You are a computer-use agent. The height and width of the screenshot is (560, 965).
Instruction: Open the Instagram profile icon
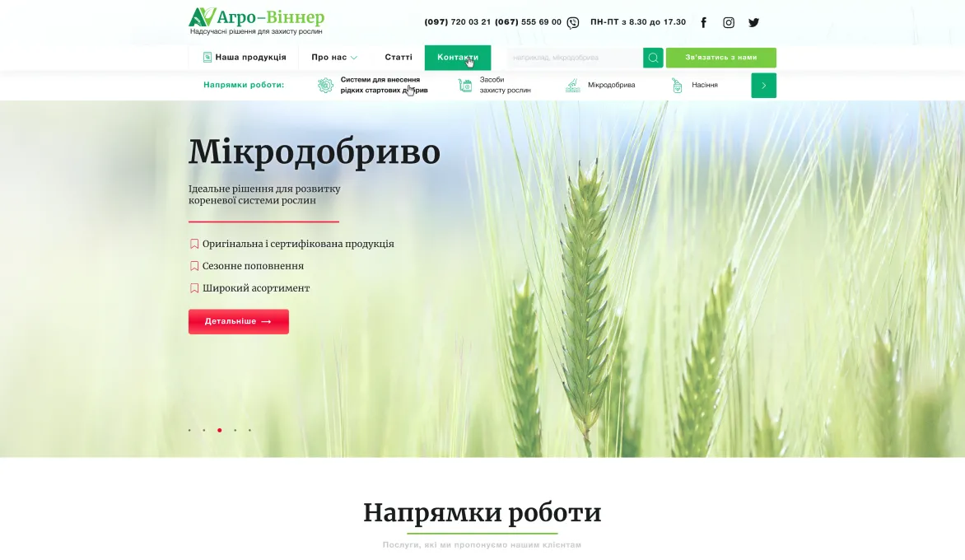coord(729,23)
